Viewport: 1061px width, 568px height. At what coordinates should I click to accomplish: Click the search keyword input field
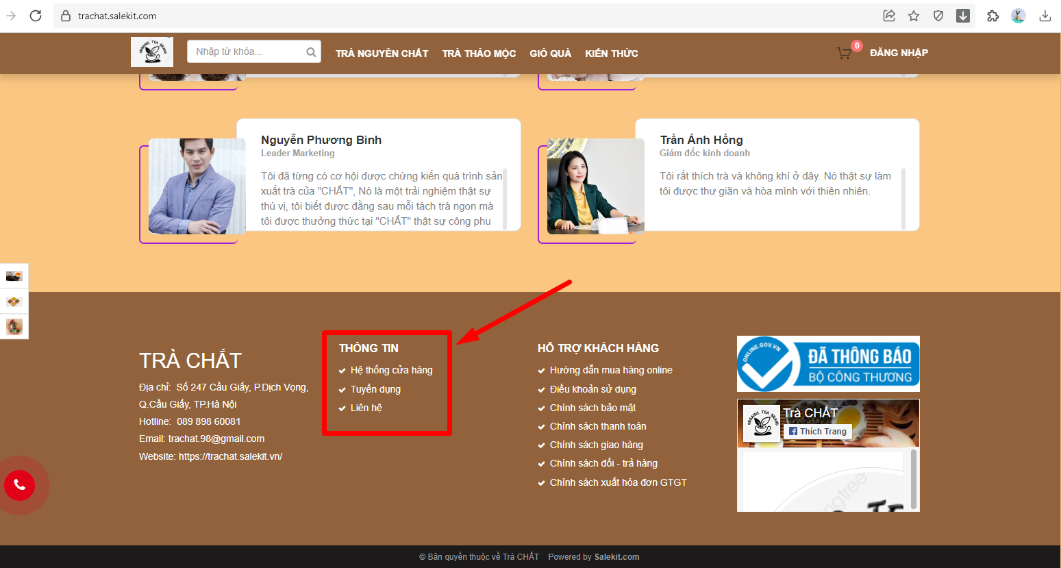tap(245, 52)
